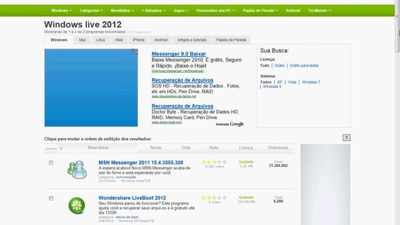
Task: Expand the TecMundo dropdown
Action: [319, 11]
